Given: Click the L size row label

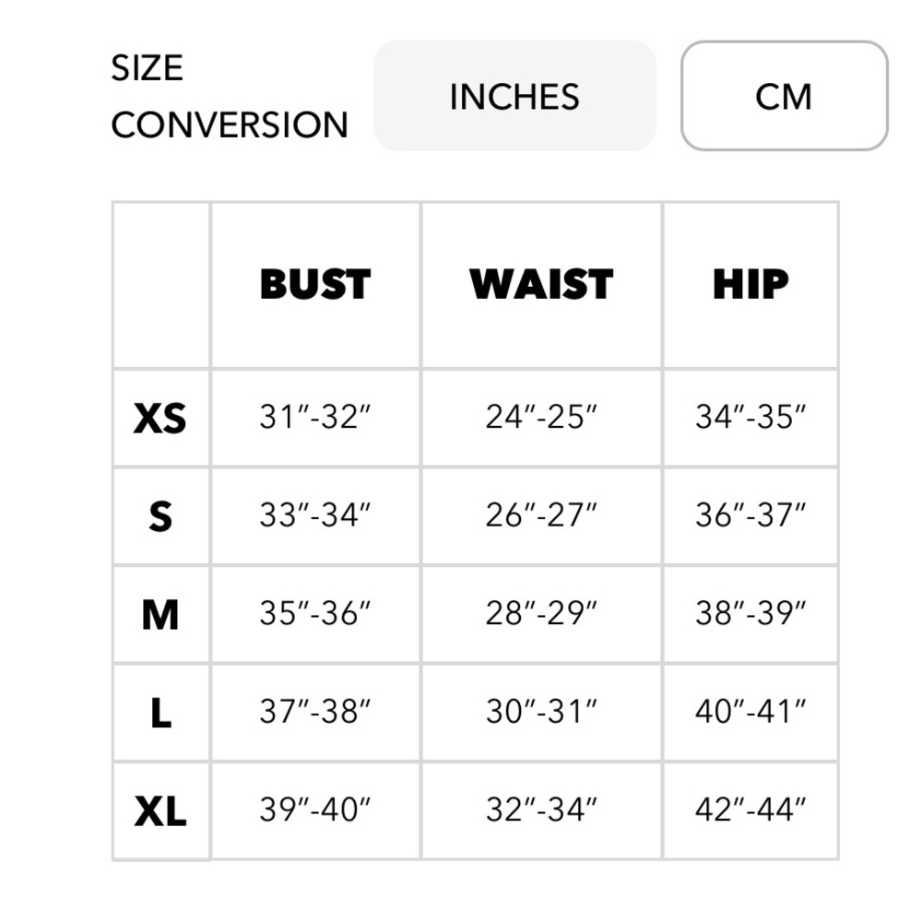Looking at the screenshot, I should pos(160,713).
